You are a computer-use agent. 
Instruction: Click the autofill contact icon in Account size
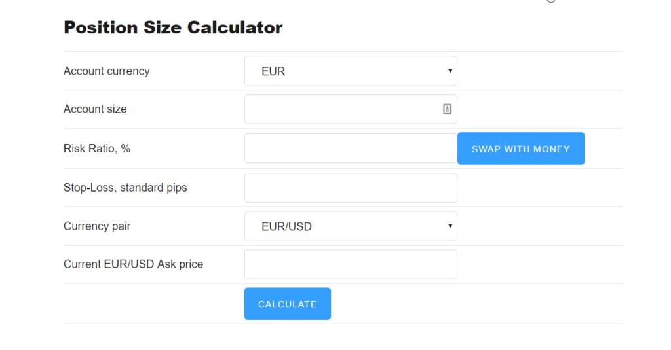coord(447,109)
